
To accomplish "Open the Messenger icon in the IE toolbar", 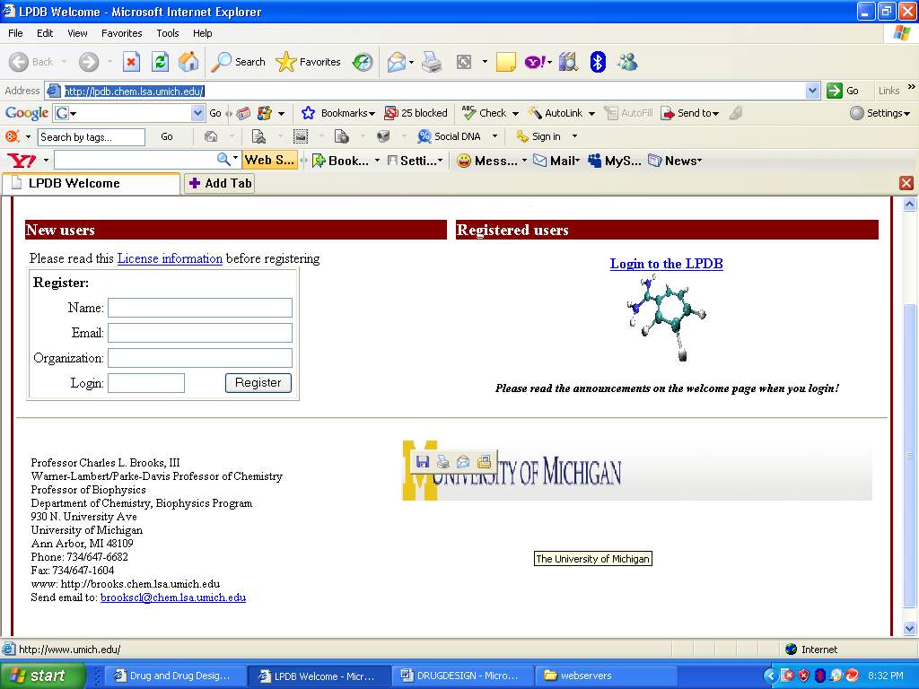I will [x=627, y=62].
